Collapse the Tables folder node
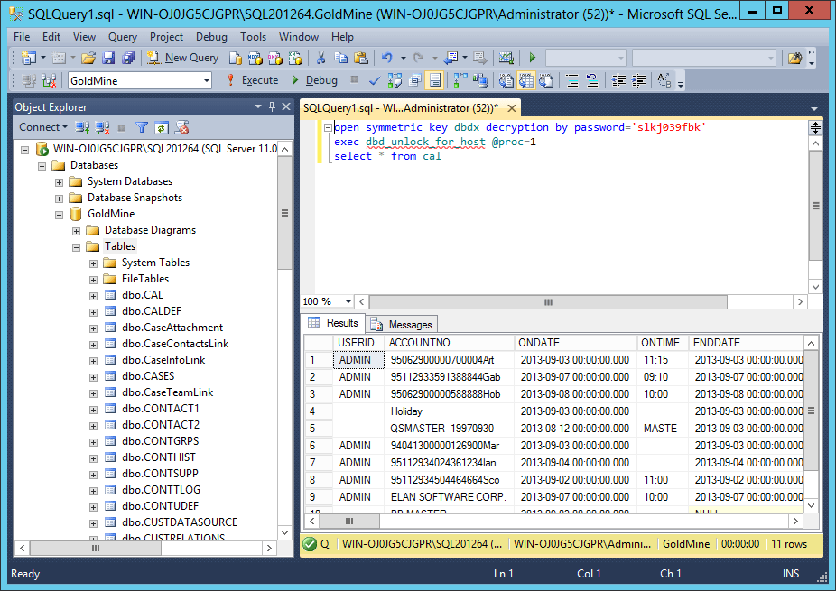836x591 pixels. (x=77, y=246)
